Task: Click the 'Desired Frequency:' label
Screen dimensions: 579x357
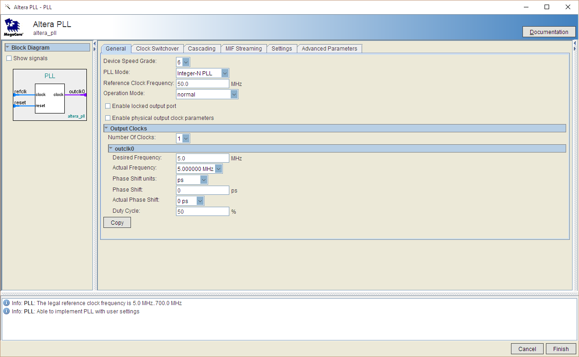Action: point(137,158)
